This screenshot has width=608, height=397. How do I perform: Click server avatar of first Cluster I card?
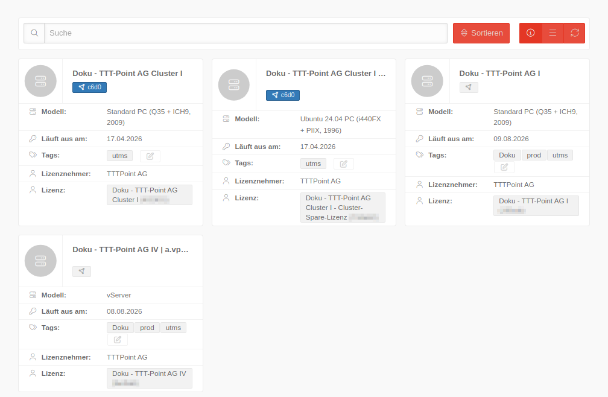coord(40,81)
